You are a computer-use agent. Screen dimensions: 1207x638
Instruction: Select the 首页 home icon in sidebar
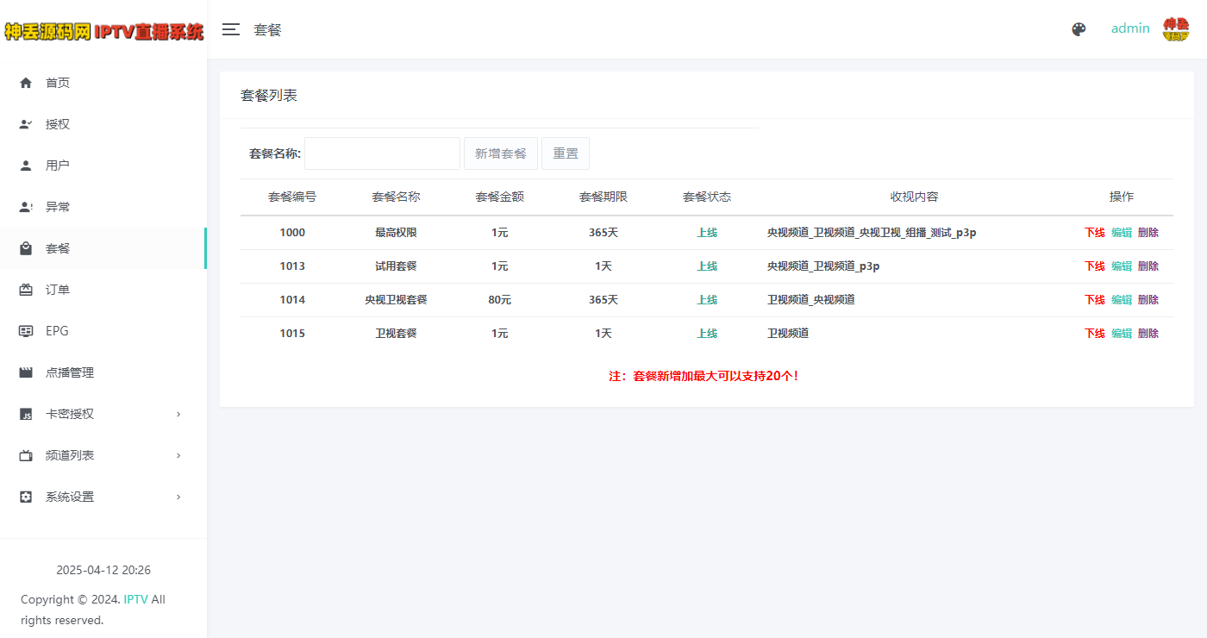(24, 82)
